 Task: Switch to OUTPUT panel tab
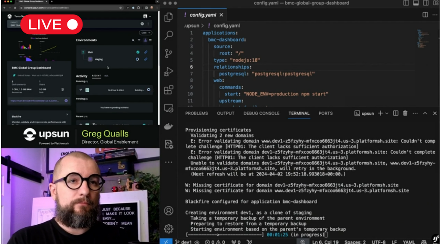pos(225,113)
